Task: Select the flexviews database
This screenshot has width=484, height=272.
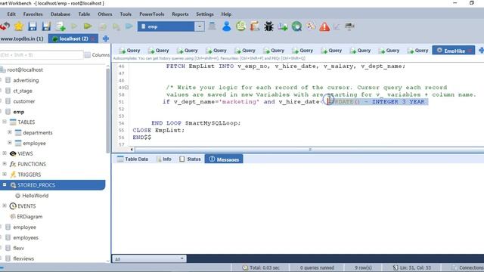Action: coord(23,258)
